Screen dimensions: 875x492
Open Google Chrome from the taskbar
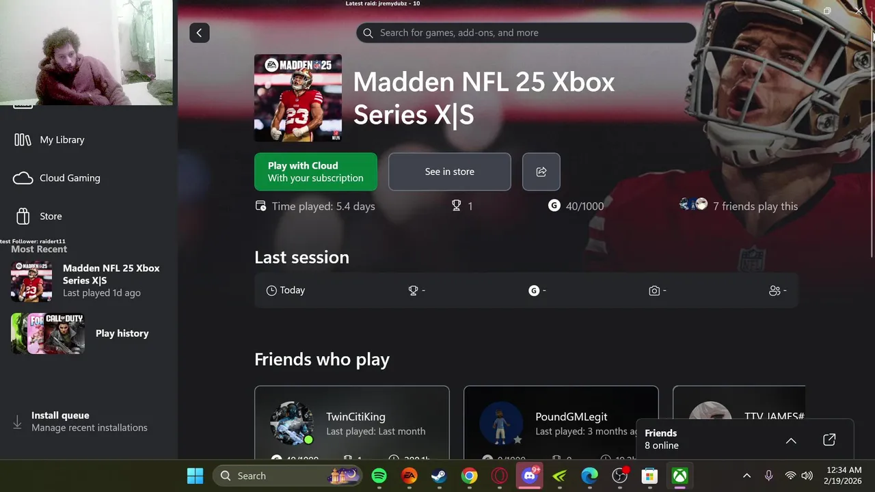[x=470, y=476]
